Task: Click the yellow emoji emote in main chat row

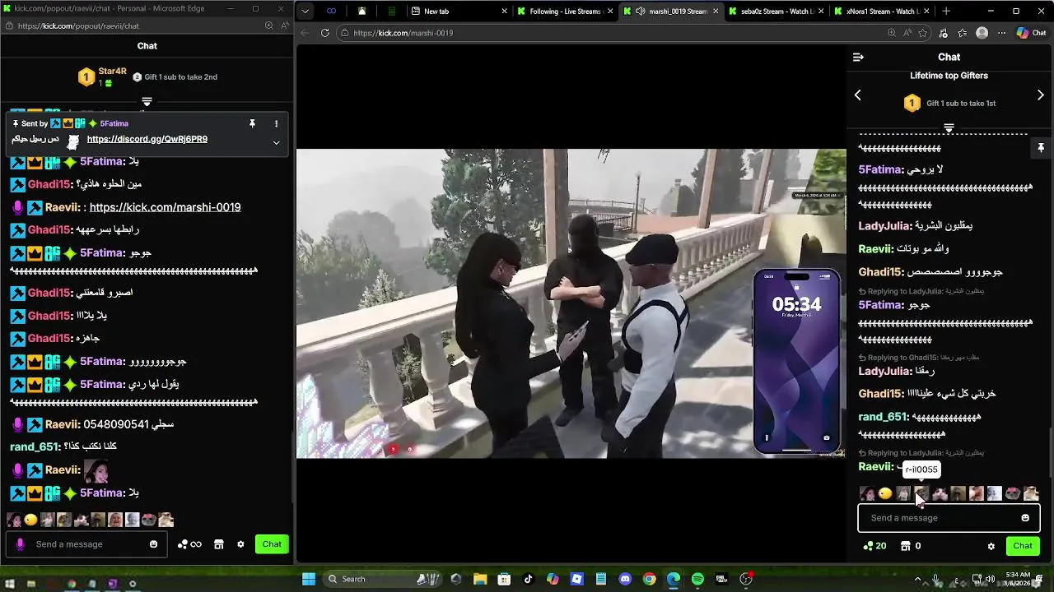Action: click(x=885, y=493)
